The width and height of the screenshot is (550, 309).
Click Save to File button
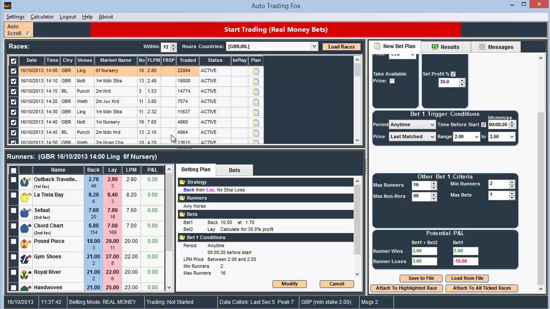tap(421, 278)
